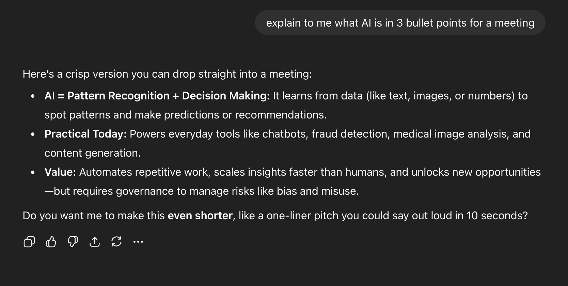Copy the assistant's response
The height and width of the screenshot is (286, 568).
[x=29, y=242]
